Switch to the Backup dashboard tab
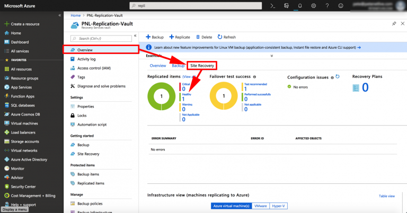 tap(178, 66)
